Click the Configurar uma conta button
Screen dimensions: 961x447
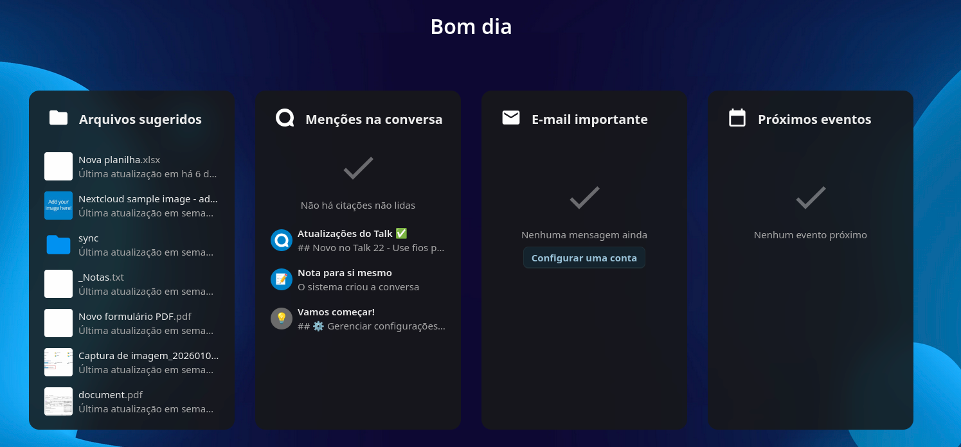point(584,258)
